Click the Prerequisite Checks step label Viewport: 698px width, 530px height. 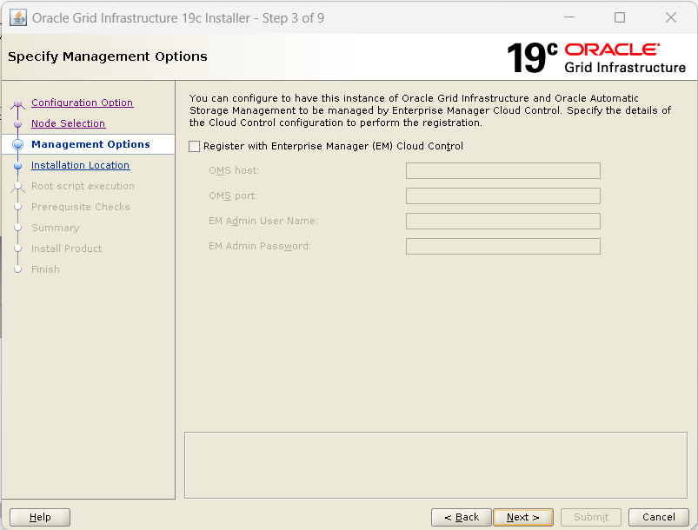click(x=81, y=207)
